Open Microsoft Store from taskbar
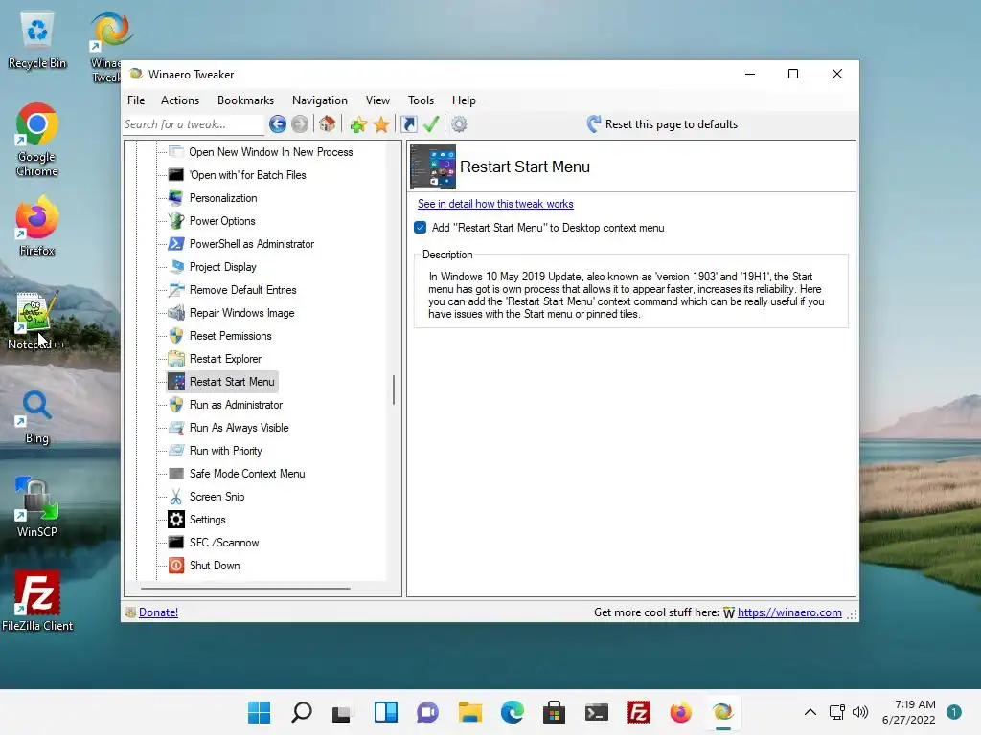Image resolution: width=981 pixels, height=735 pixels. [554, 712]
